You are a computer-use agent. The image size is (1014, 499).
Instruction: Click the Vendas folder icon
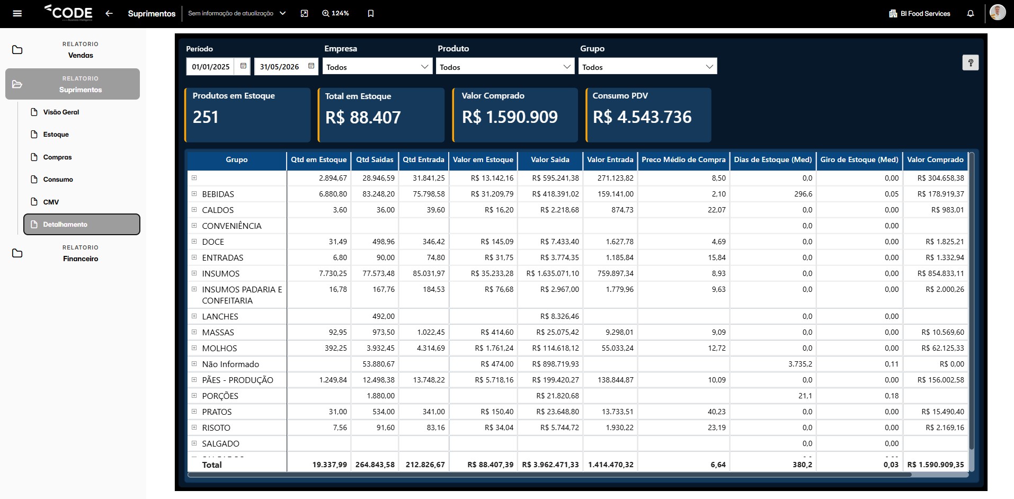tap(17, 50)
